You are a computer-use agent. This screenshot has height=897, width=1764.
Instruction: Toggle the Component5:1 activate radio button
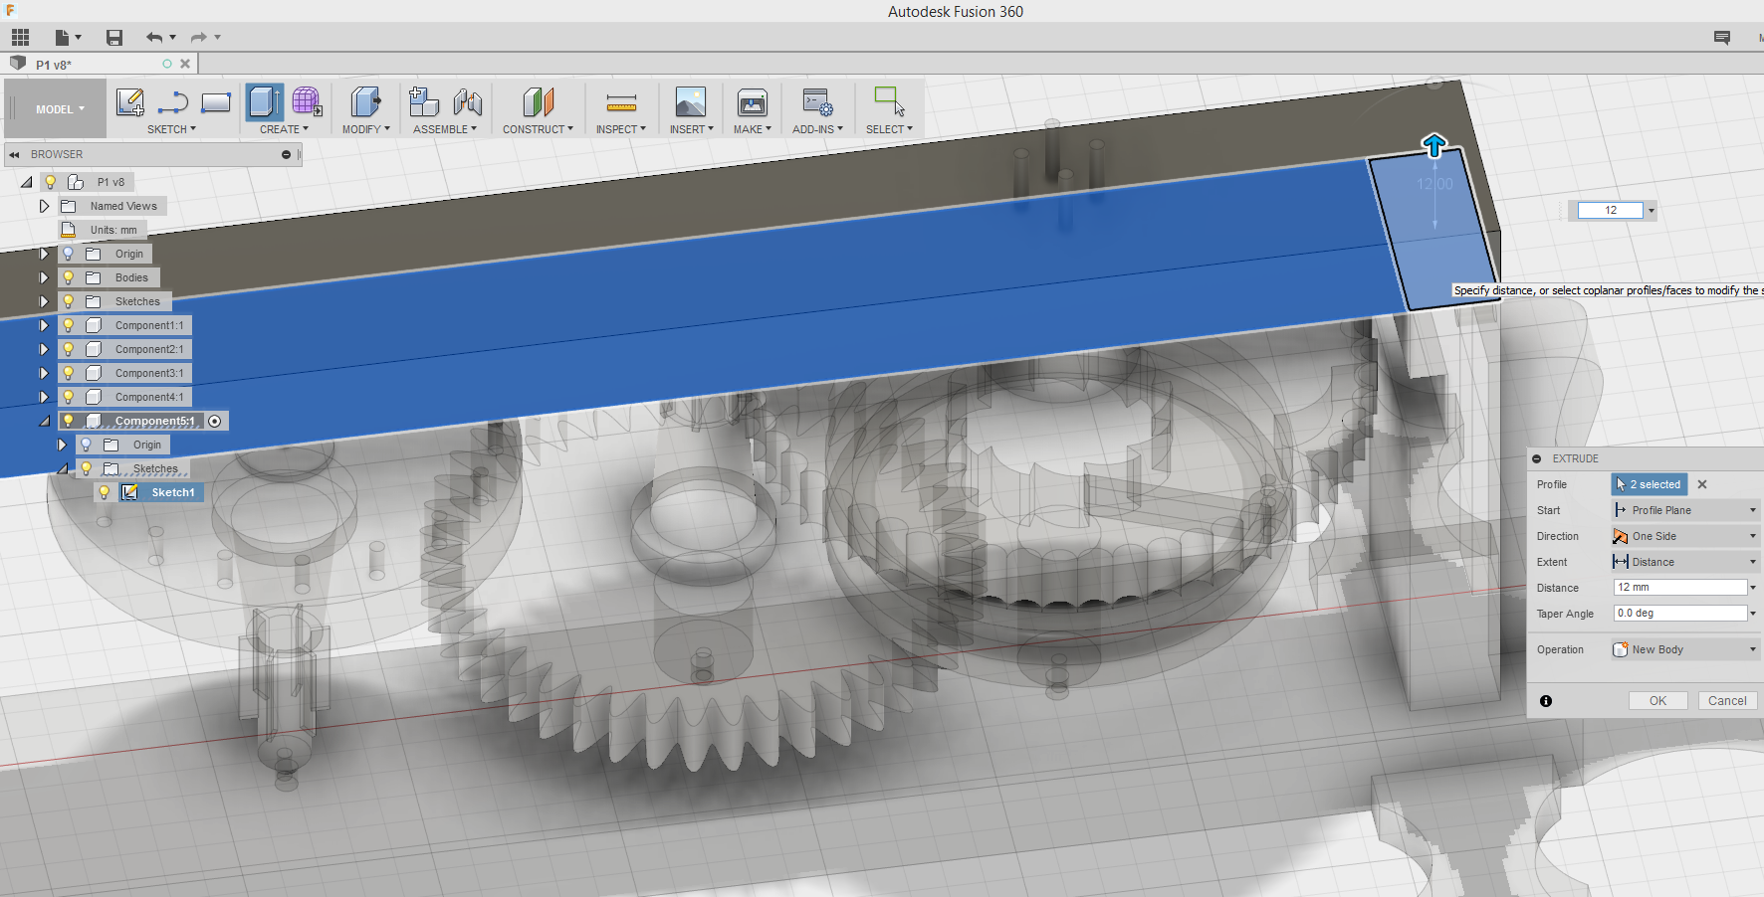(215, 421)
